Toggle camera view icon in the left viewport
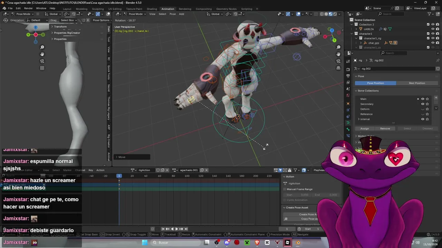Viewport: 442px width, 248px height. [x=42, y=61]
